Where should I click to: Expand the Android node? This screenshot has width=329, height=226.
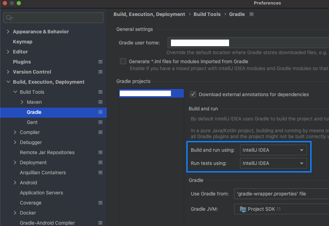pos(15,183)
